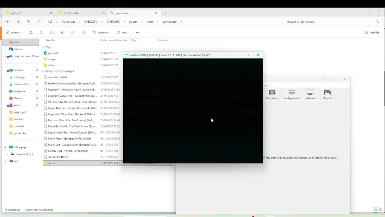This screenshot has height=217, width=385.
Task: Switch to details list view icon
Action: (375, 210)
